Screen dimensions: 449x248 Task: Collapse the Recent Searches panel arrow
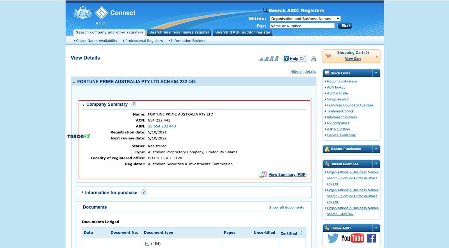[x=376, y=164]
